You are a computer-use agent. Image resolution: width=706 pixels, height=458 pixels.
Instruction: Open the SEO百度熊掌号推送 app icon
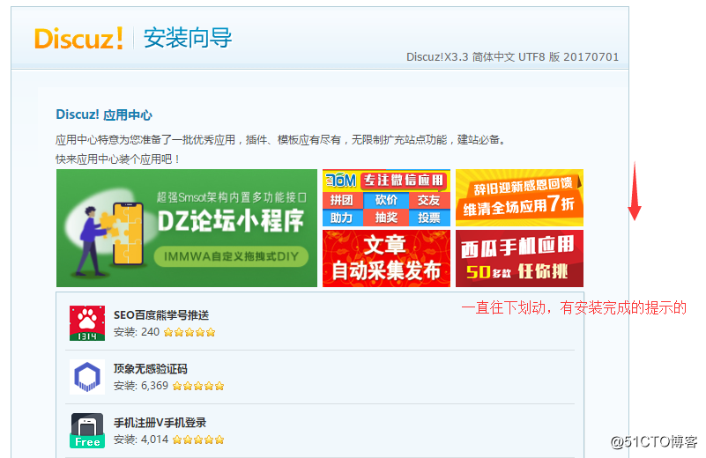point(87,323)
